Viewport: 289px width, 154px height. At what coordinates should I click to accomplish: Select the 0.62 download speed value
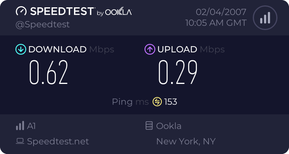(49, 73)
